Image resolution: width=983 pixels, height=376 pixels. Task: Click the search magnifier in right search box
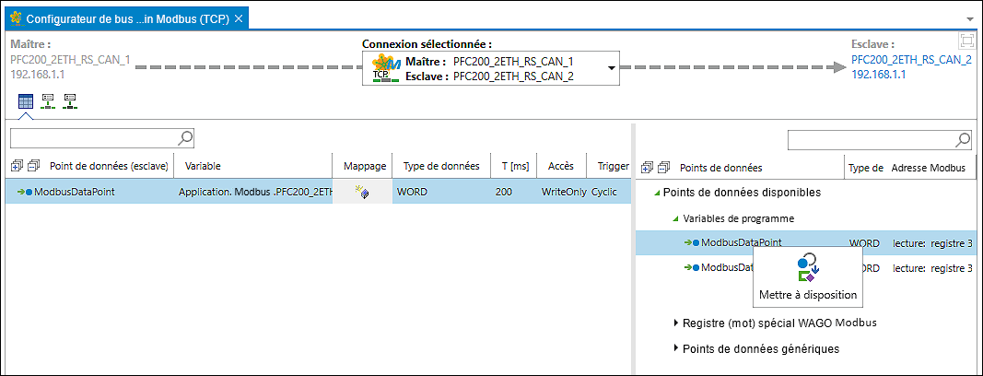[x=964, y=140]
